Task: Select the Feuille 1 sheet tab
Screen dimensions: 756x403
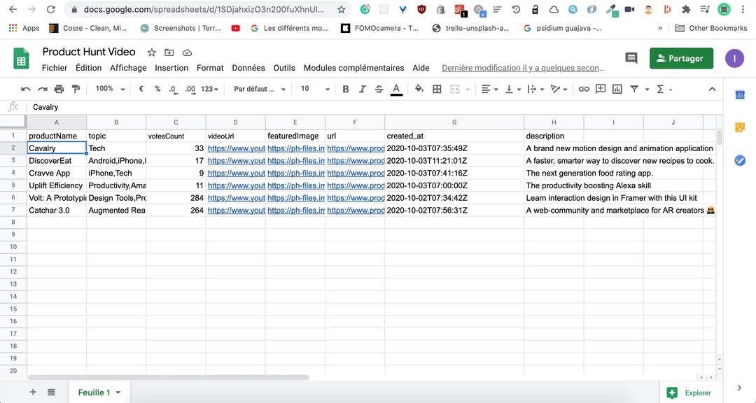Action: (x=99, y=393)
